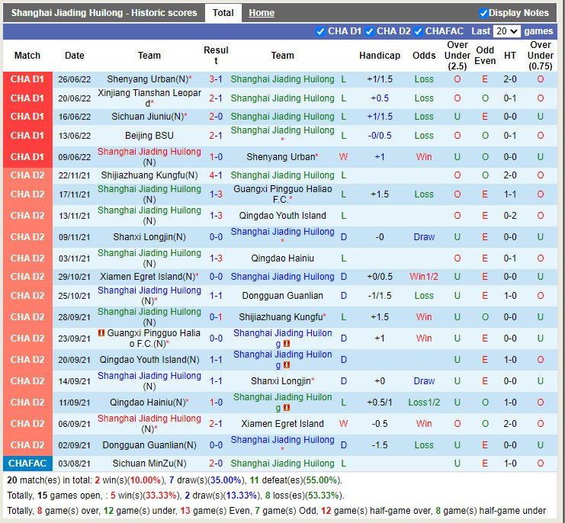Viewport: 565px width, 523px height.
Task: Select the Total tab
Action: coord(223,13)
